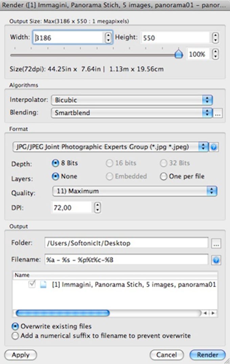The image size is (230, 364).
Task: Click the Render button
Action: coord(207,355)
